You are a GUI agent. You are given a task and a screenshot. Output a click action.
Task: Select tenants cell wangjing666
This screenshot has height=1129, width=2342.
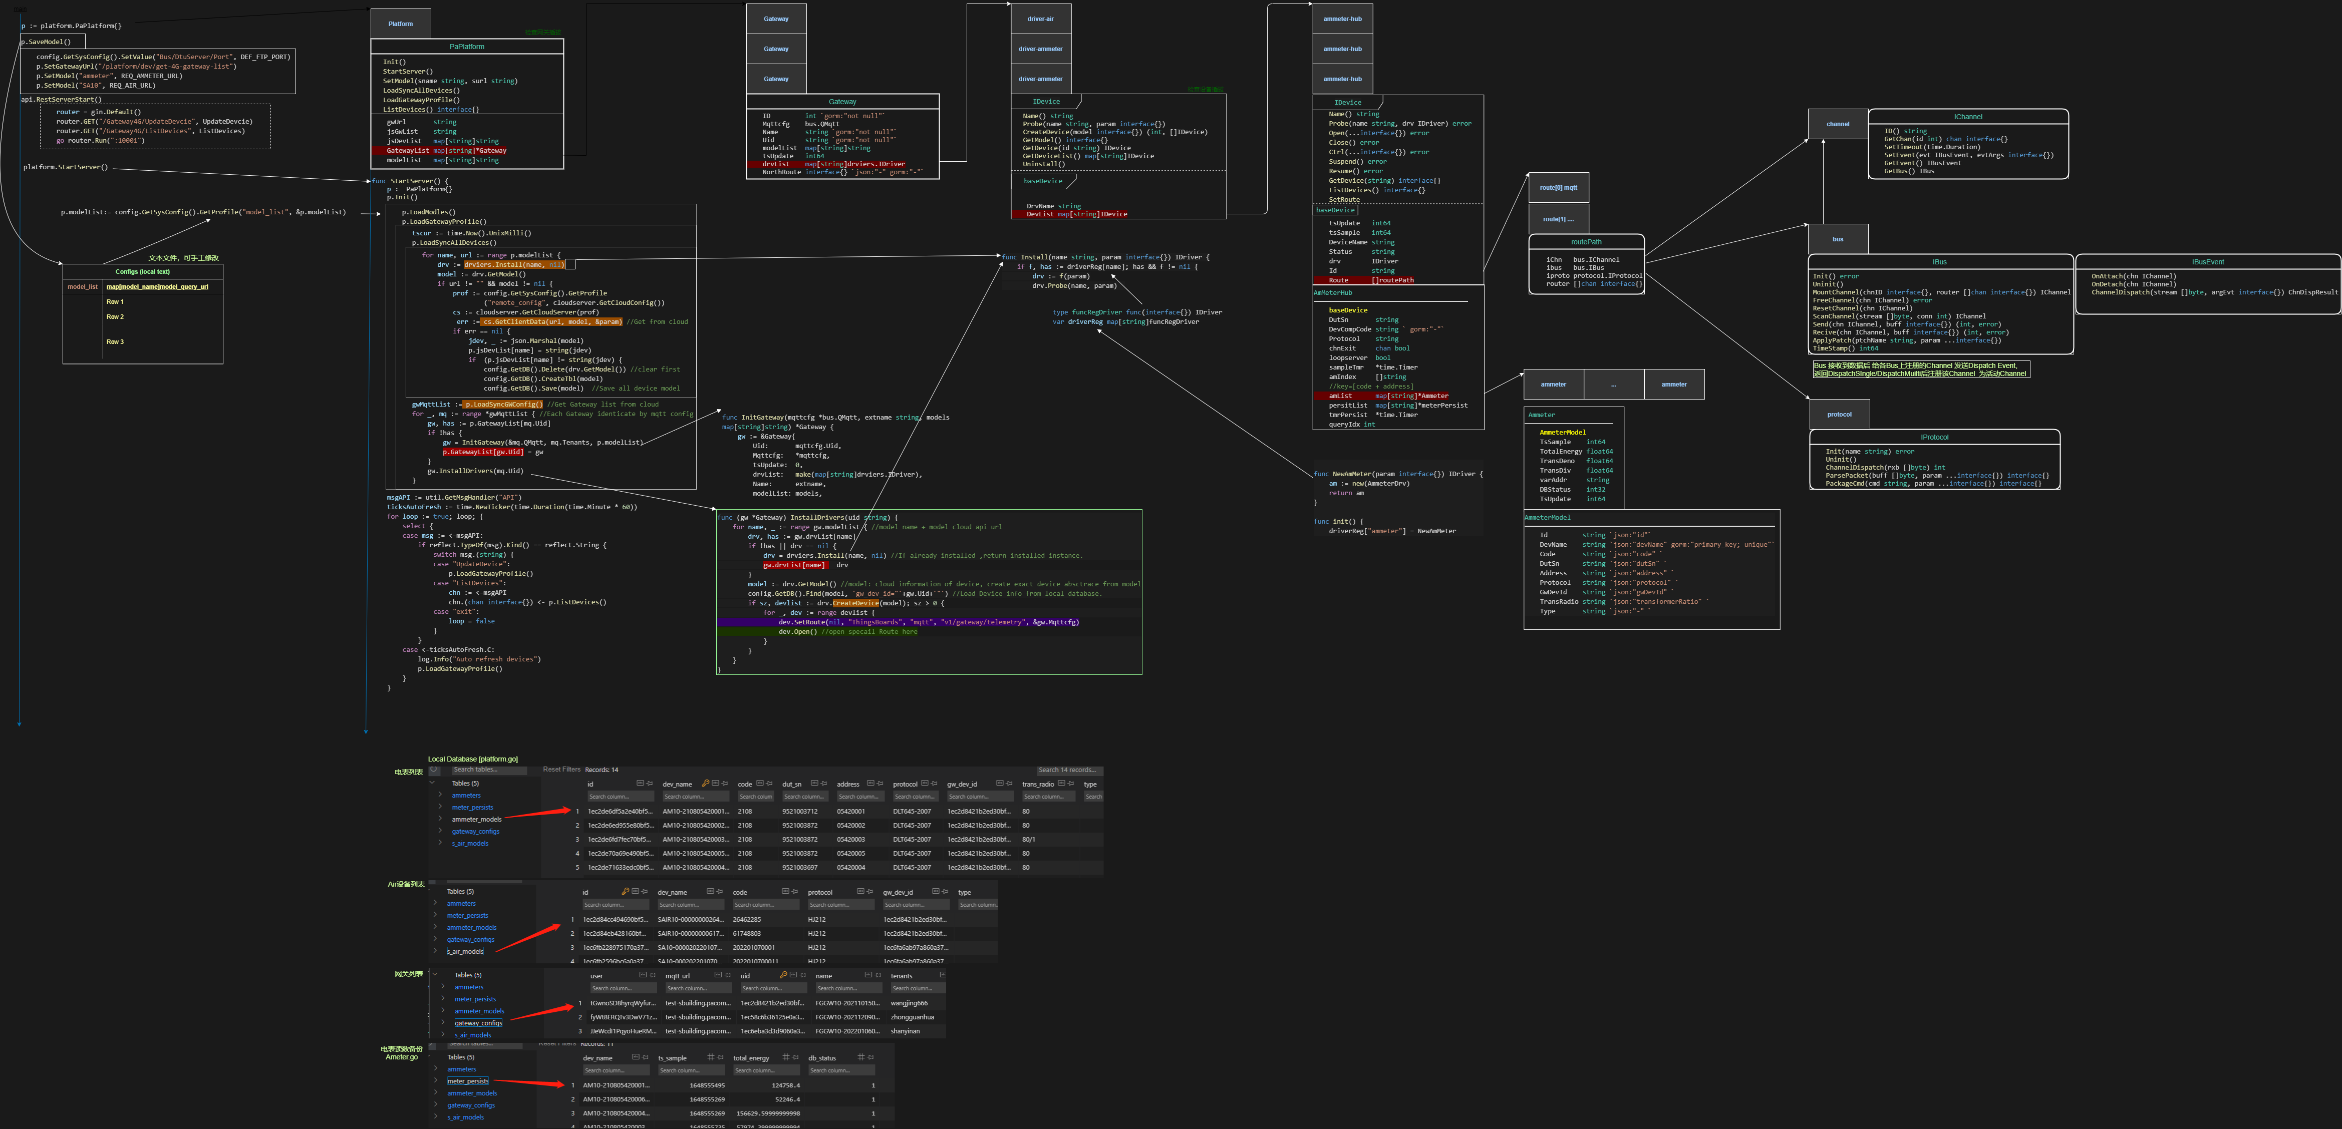(909, 1003)
